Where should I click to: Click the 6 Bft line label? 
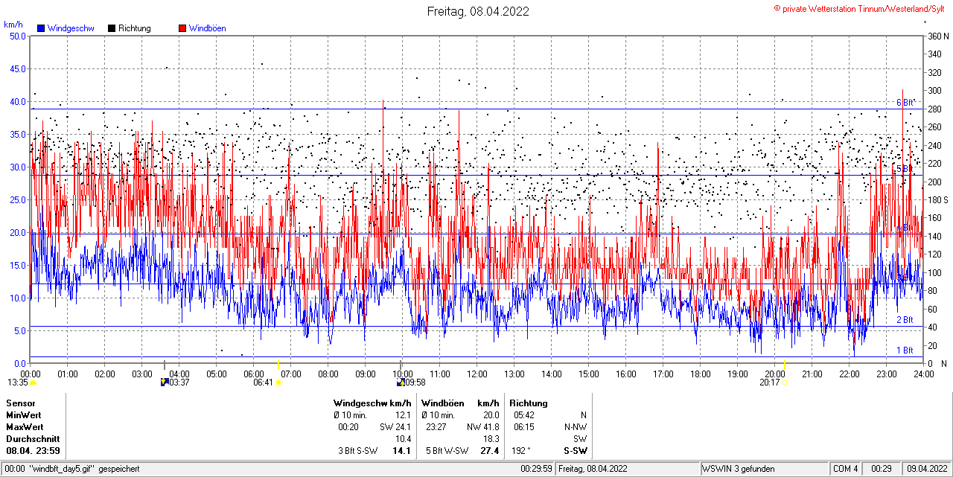[x=904, y=103]
